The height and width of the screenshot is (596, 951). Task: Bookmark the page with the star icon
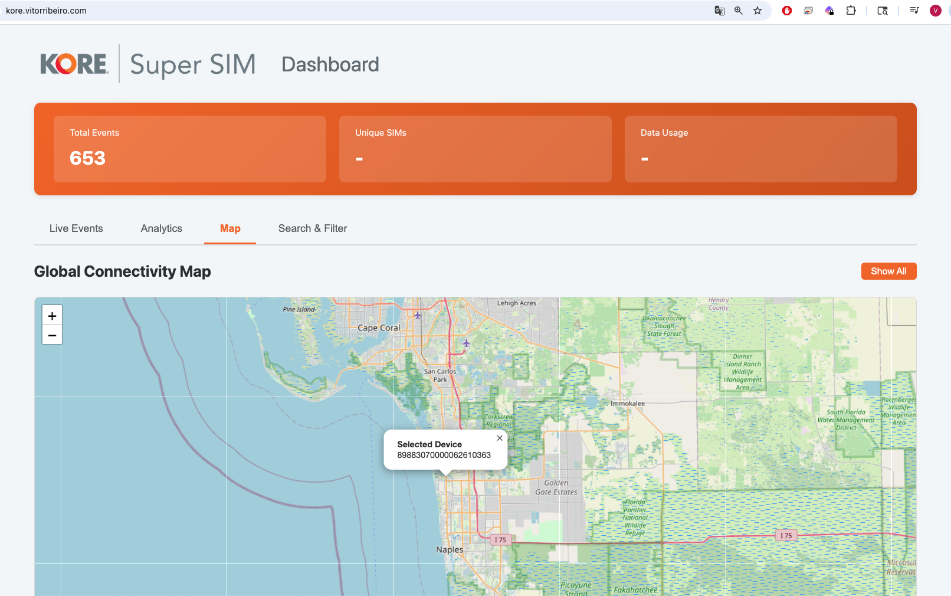click(x=757, y=11)
